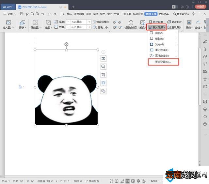Click the crop icon in picture floating toolbar
209x184 pixels.
pyautogui.click(x=103, y=75)
